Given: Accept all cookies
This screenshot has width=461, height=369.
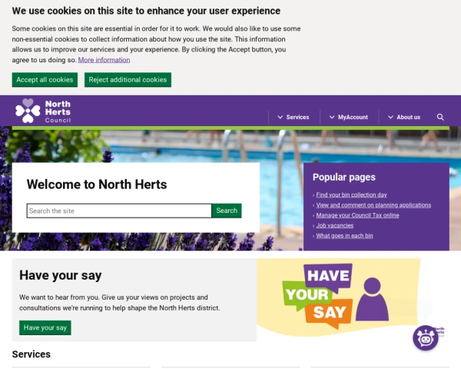Looking at the screenshot, I should [45, 80].
